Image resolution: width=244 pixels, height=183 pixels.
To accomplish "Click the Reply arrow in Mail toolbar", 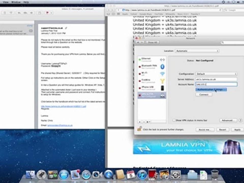I will click(x=19, y=13).
